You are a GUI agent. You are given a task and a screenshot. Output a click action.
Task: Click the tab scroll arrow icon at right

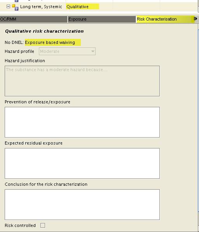(x=196, y=19)
